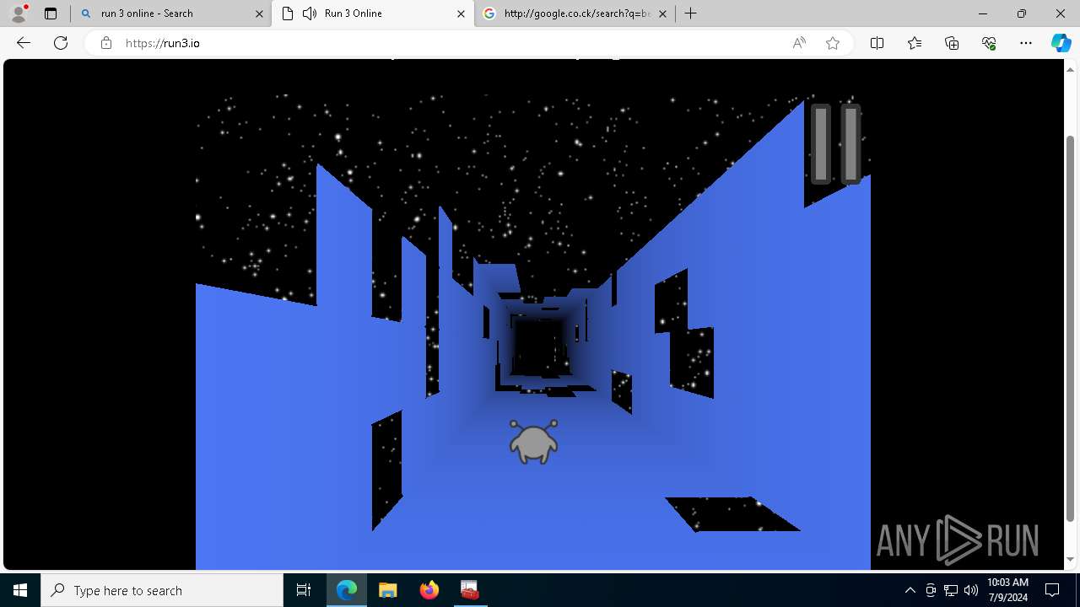Viewport: 1080px width, 607px height.
Task: Open the red toolbox taskbar app
Action: [469, 590]
